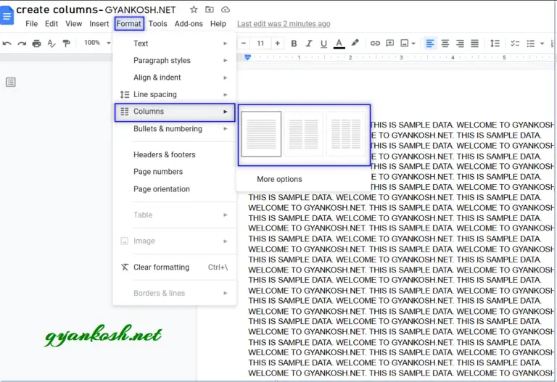Open the 'Last edit was 2 minutes ago' link

pyautogui.click(x=284, y=24)
